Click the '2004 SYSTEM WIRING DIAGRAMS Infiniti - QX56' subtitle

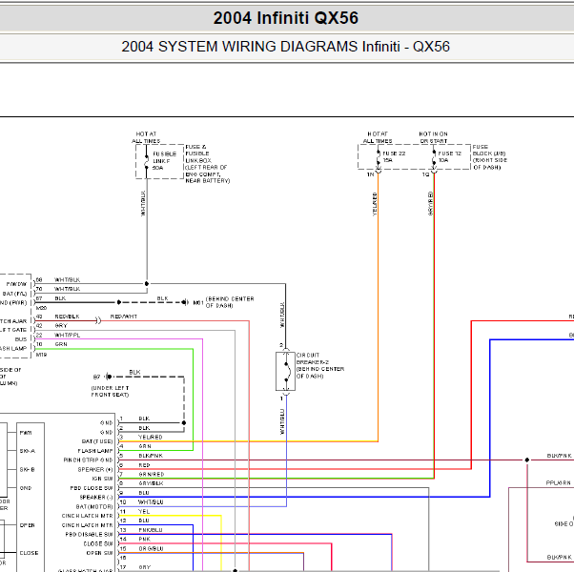285,47
